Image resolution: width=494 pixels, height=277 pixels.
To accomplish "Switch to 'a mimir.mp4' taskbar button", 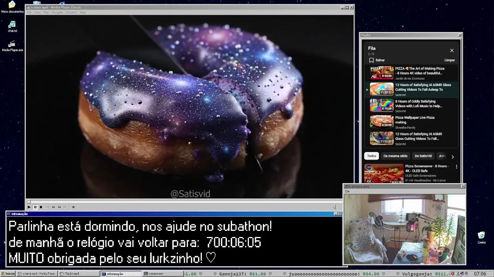I will click(x=37, y=274).
